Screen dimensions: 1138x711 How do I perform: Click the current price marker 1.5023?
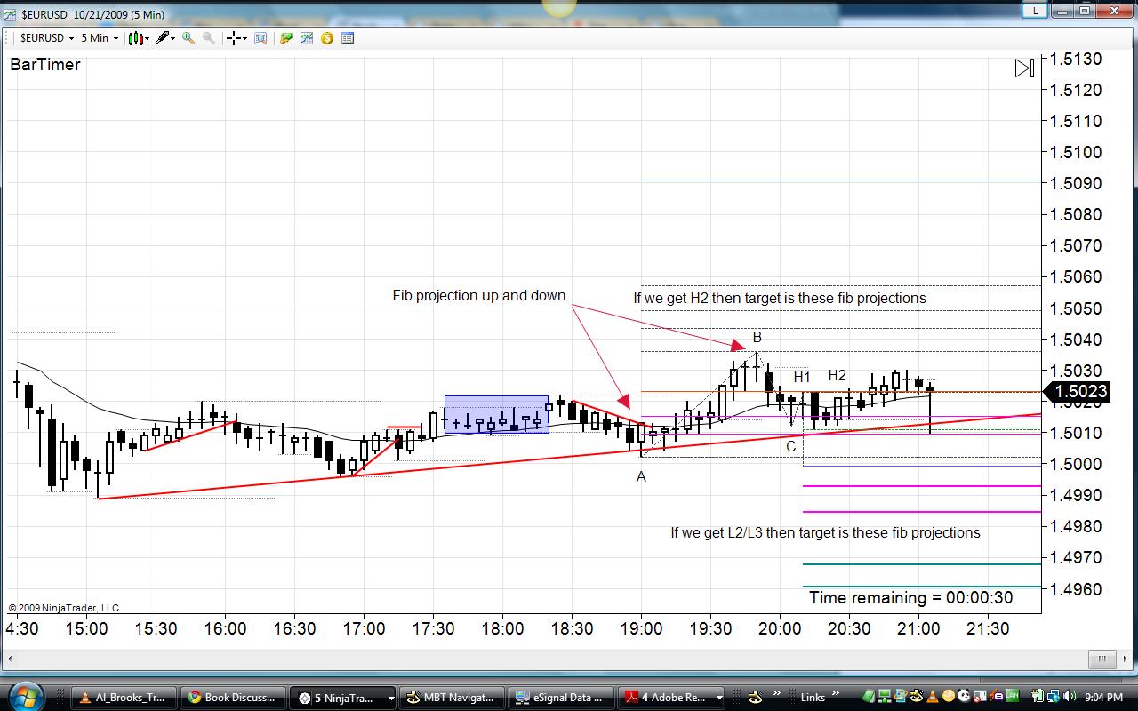[1078, 391]
